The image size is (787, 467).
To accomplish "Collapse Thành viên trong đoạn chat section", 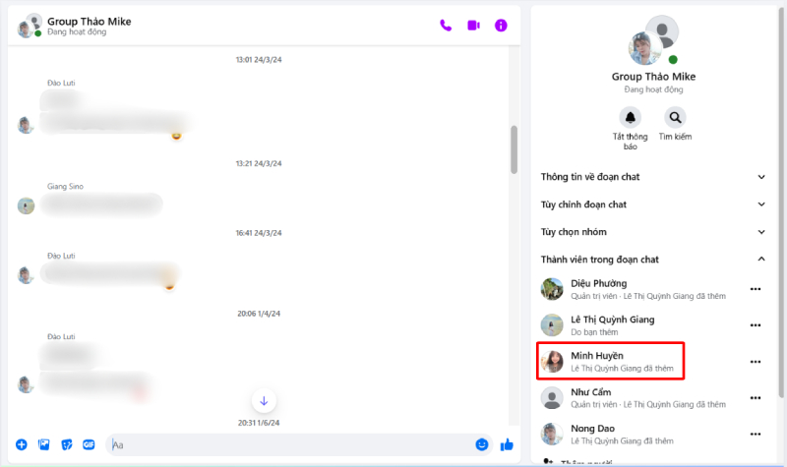I will [x=760, y=260].
